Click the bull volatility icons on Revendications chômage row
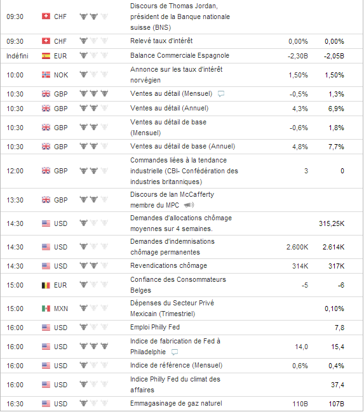This screenshot has width=364, height=412. (x=94, y=265)
